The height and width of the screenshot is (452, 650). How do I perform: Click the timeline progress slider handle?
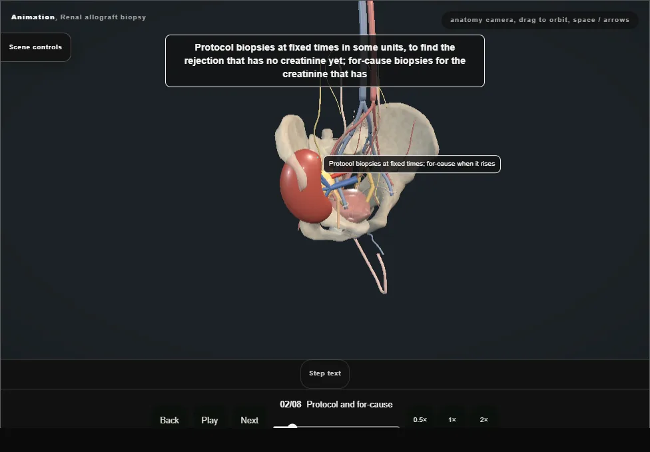[x=292, y=426]
